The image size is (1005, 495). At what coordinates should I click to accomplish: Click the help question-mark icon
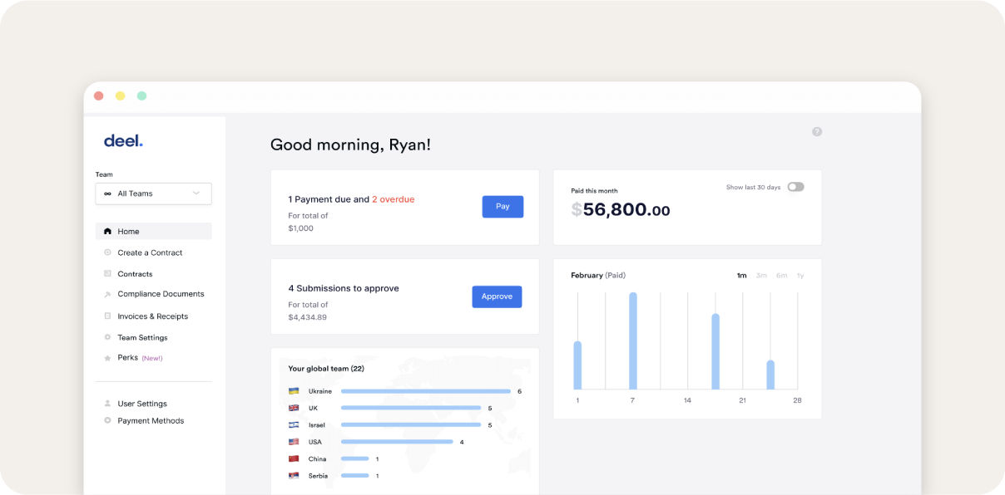click(x=816, y=131)
